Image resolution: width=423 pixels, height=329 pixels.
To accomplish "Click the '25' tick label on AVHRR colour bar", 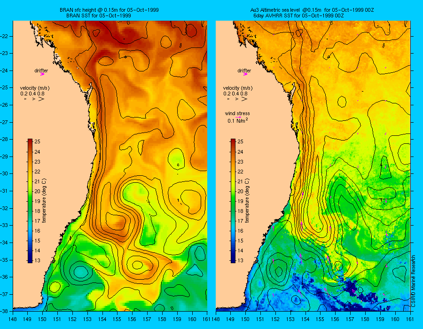I will (240, 142).
